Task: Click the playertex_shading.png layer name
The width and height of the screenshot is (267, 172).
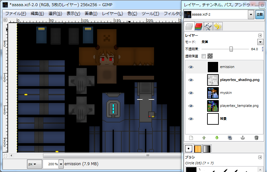Action: click(x=240, y=80)
